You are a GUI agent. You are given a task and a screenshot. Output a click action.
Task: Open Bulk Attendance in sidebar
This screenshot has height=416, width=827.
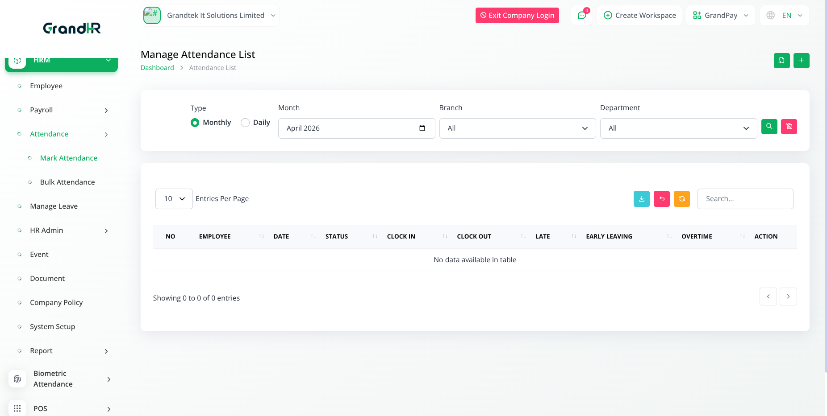click(67, 182)
